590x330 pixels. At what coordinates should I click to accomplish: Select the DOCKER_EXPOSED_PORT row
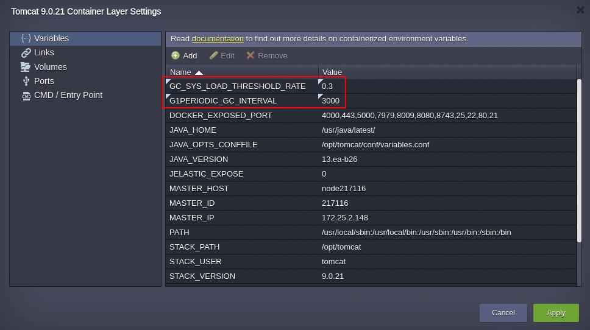coord(371,116)
